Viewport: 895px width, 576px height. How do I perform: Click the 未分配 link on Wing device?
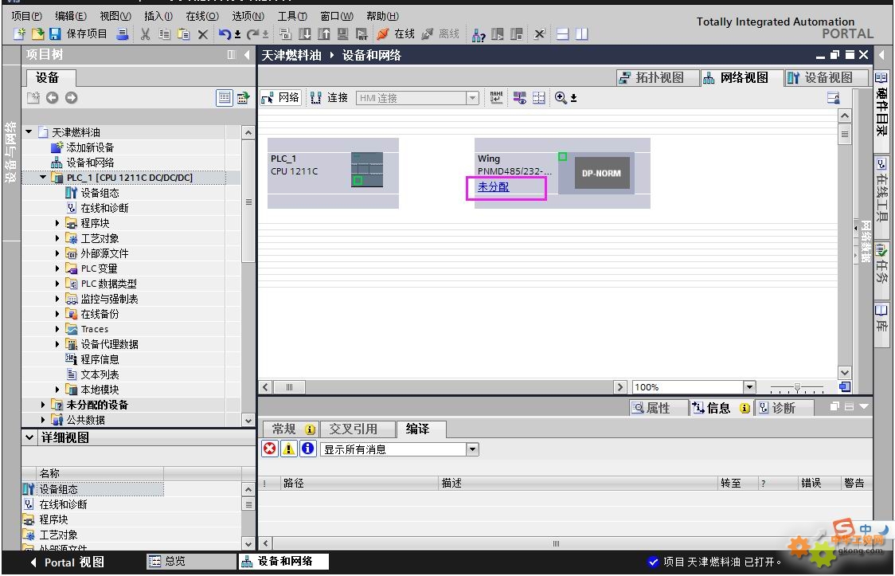click(493, 186)
